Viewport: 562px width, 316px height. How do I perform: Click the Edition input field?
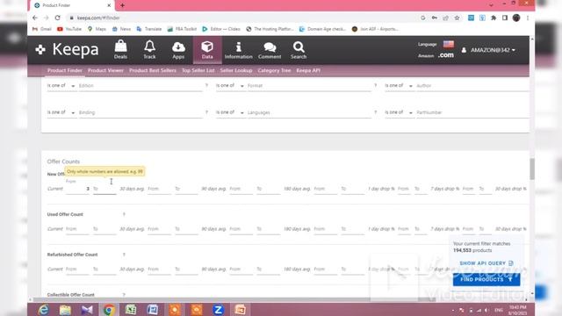pos(140,86)
